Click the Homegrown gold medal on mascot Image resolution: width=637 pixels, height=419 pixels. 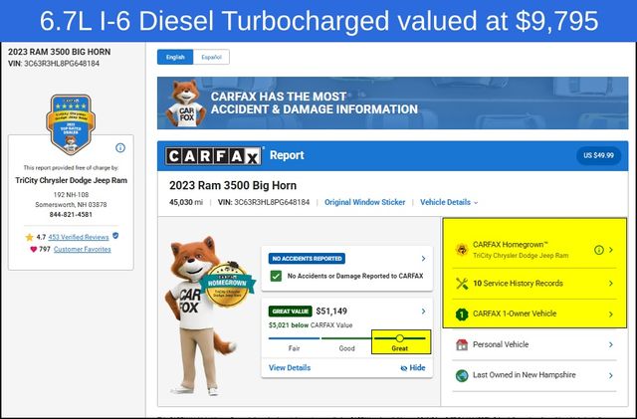[x=227, y=285]
